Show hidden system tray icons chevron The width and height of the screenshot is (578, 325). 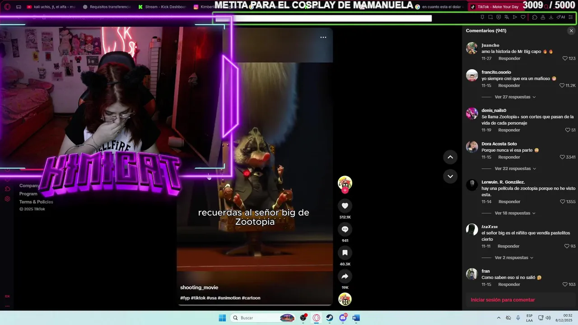tap(499, 318)
